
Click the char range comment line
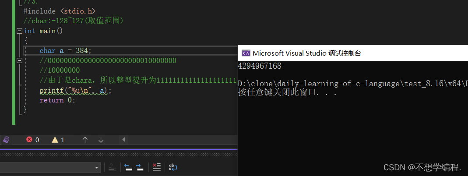(x=74, y=21)
